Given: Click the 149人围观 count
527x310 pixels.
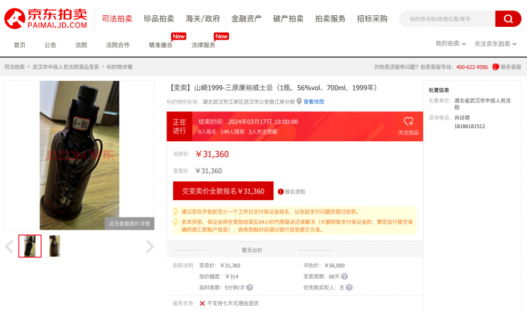Looking at the screenshot, I should pos(232,132).
